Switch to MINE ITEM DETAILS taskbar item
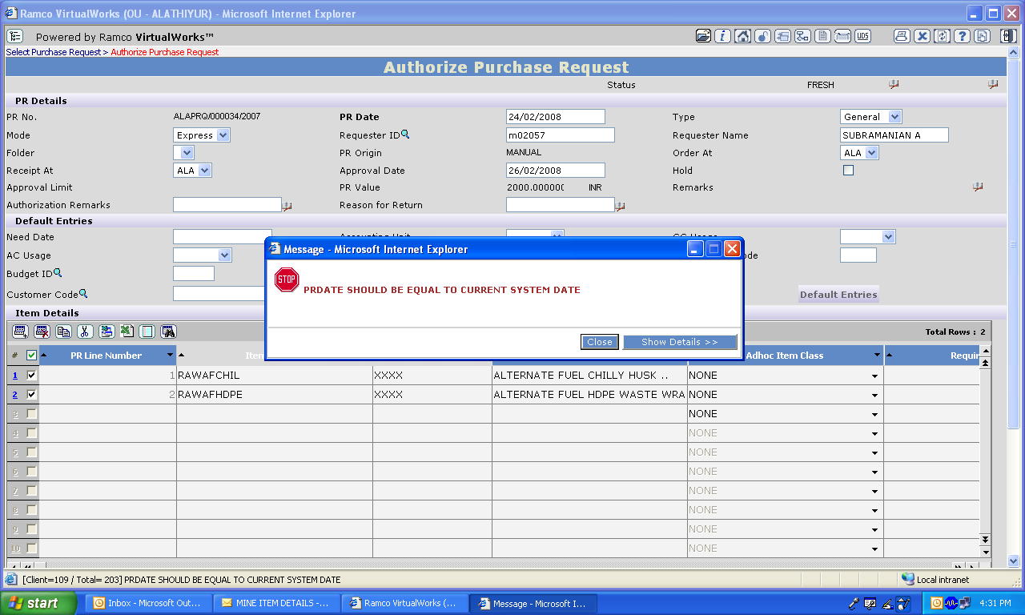 pos(277,603)
